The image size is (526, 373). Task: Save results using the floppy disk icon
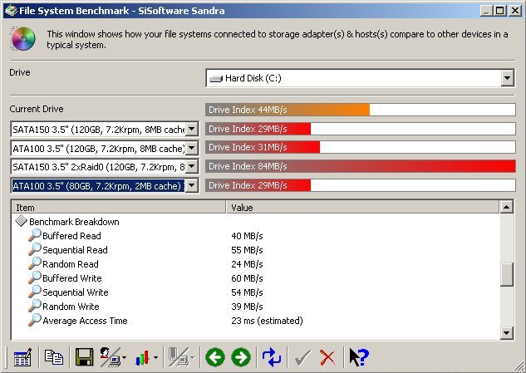coord(84,357)
